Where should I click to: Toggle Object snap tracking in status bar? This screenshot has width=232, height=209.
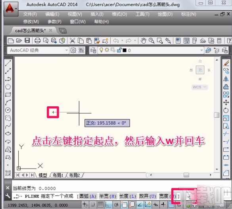pos(140,205)
